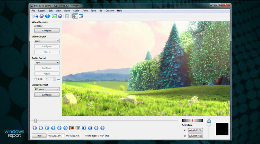
Task: Click Configure under Audio Output
Action: coord(47,68)
